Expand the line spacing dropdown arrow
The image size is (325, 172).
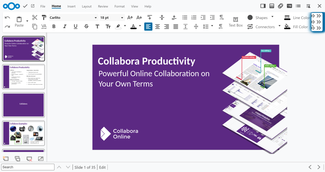(x=212, y=26)
